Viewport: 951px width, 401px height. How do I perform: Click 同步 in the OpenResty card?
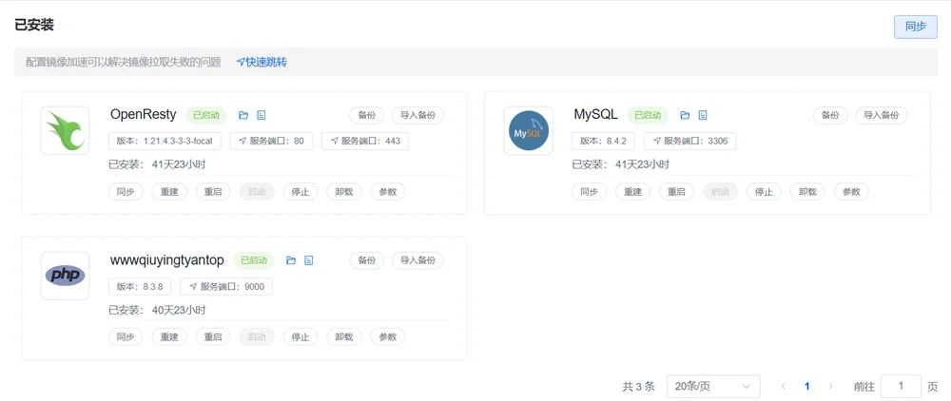click(126, 192)
